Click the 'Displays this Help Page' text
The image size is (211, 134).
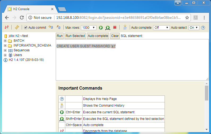100,99
